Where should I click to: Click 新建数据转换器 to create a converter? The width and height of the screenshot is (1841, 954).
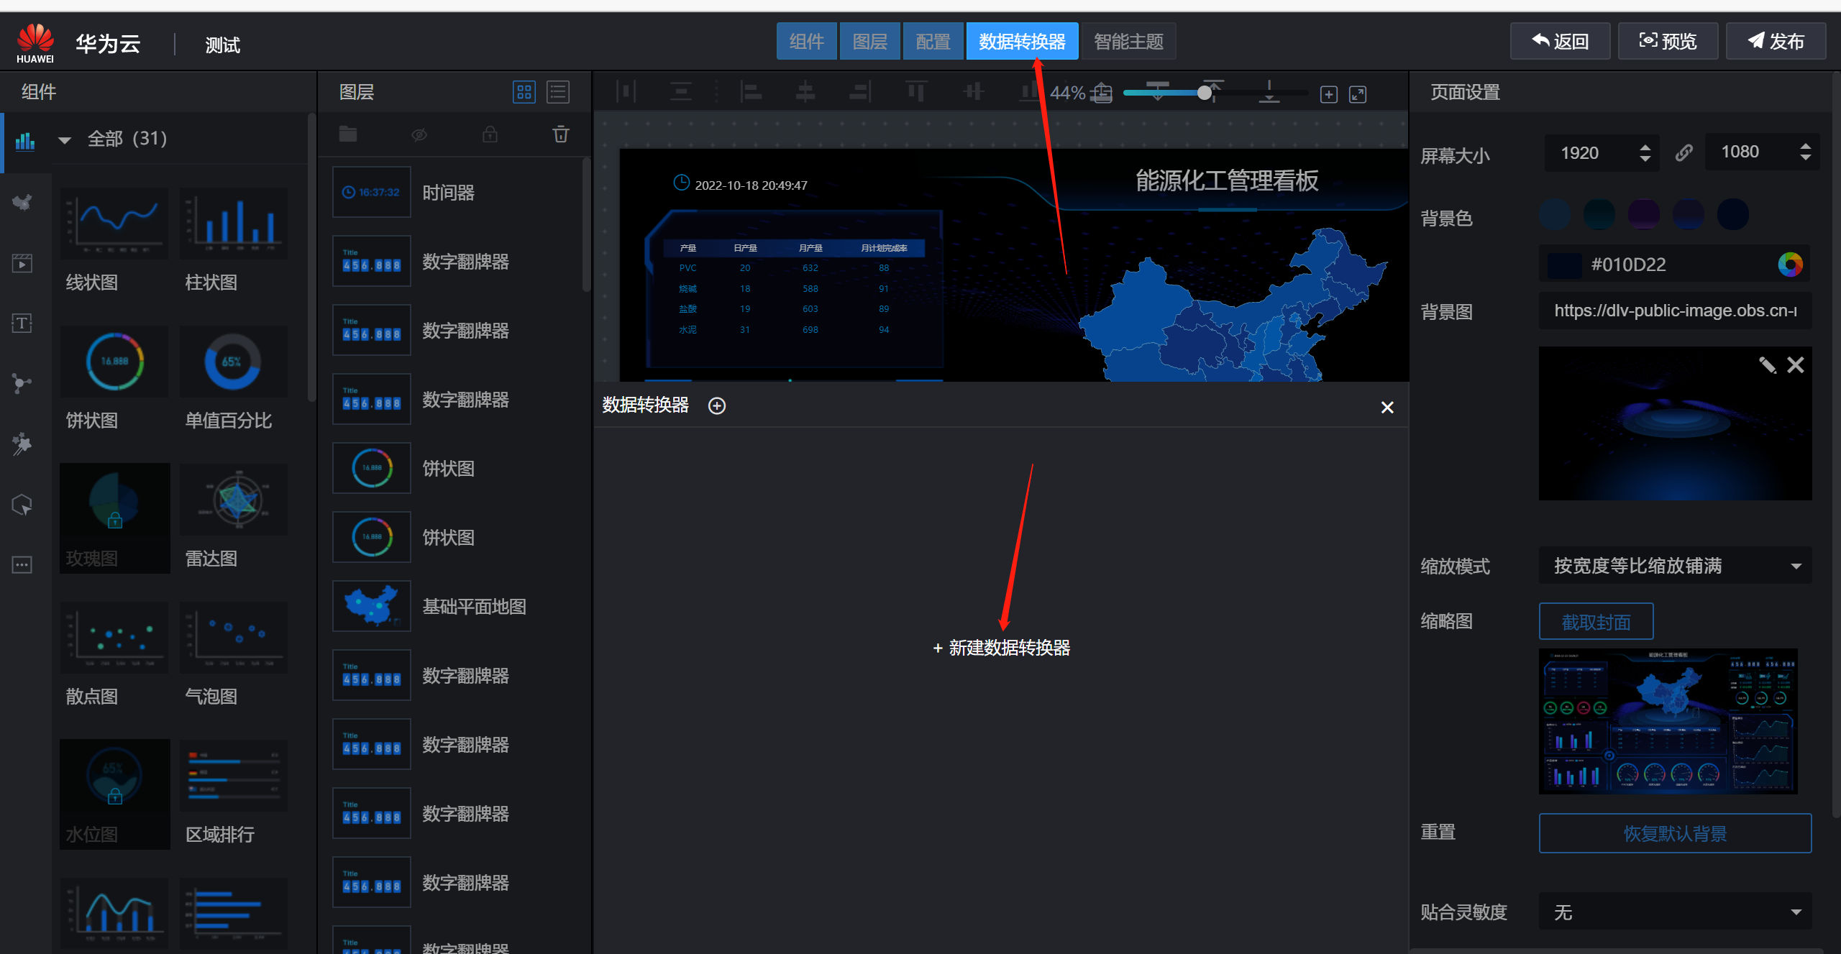pyautogui.click(x=1002, y=648)
